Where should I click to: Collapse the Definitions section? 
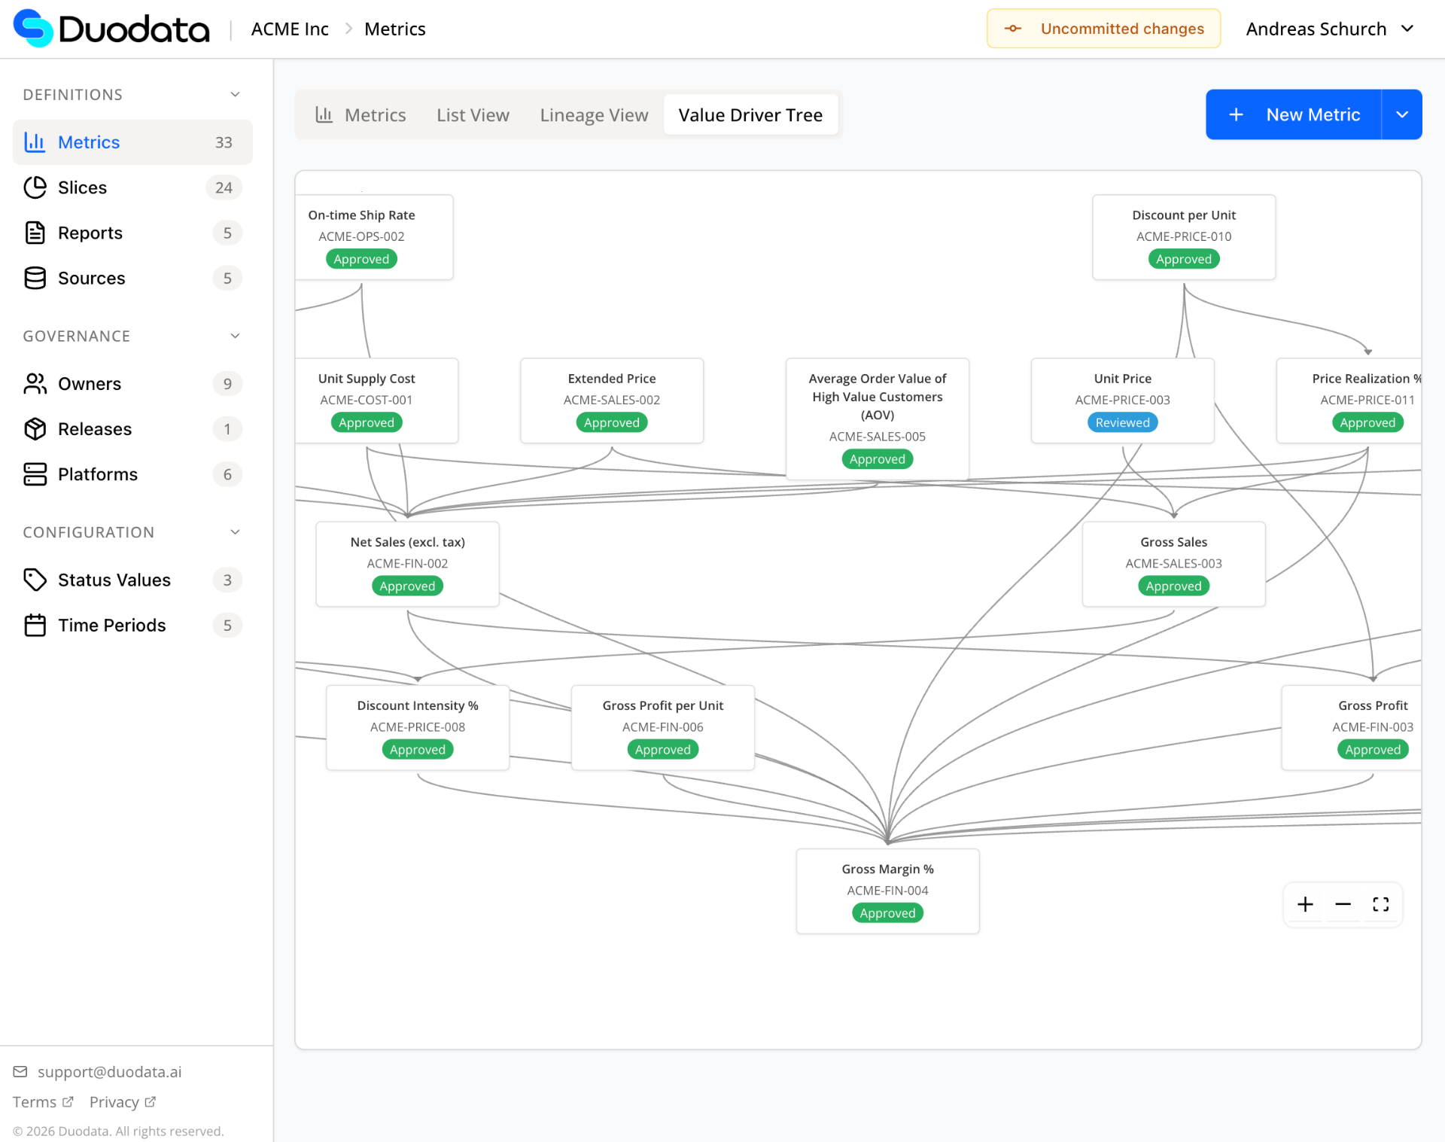point(234,94)
